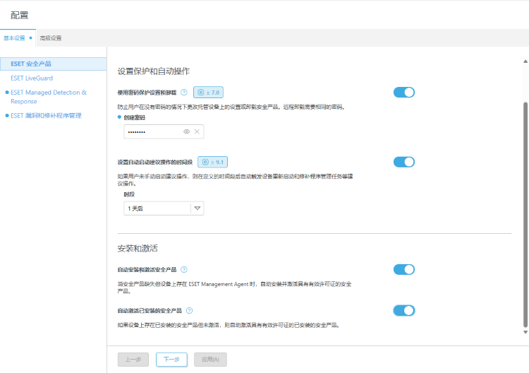Click help icon beside 自动激活已安装的安全产品
This screenshot has height=373, width=529.
click(x=190, y=310)
